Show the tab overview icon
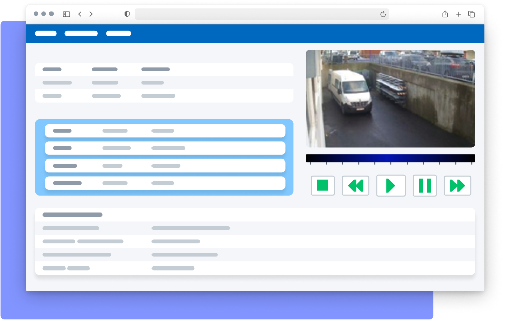Viewport: 505px width, 320px height. [471, 14]
